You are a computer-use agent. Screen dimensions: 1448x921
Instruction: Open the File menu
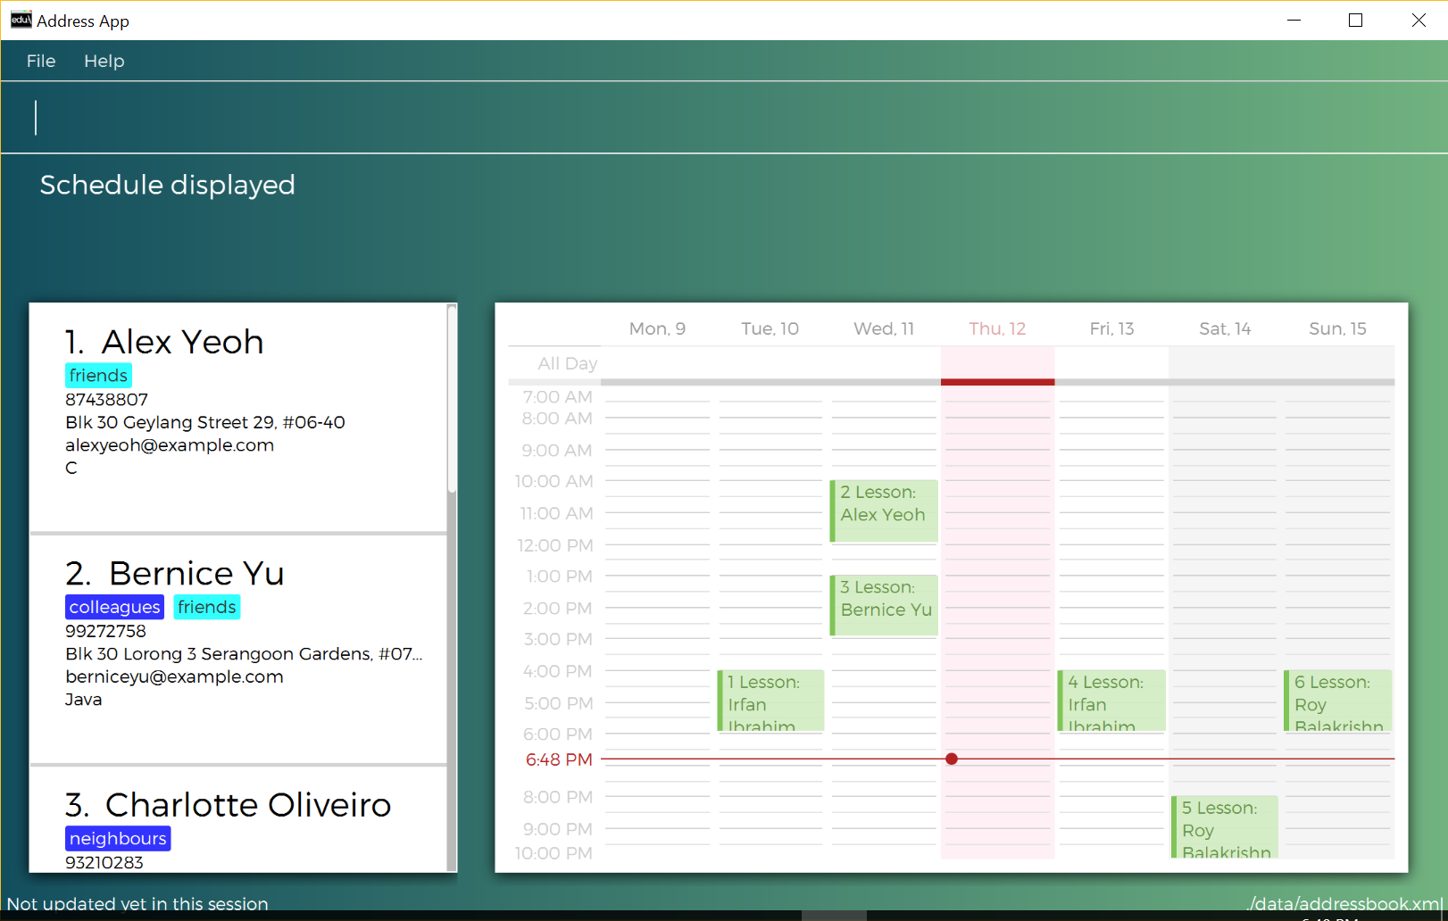tap(41, 61)
